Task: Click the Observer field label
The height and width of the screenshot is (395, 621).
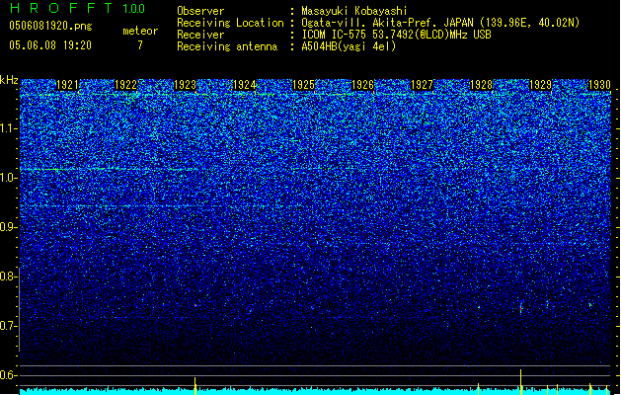Action: (x=200, y=11)
